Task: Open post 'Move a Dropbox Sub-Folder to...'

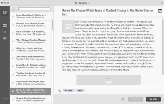Action: [31, 33]
